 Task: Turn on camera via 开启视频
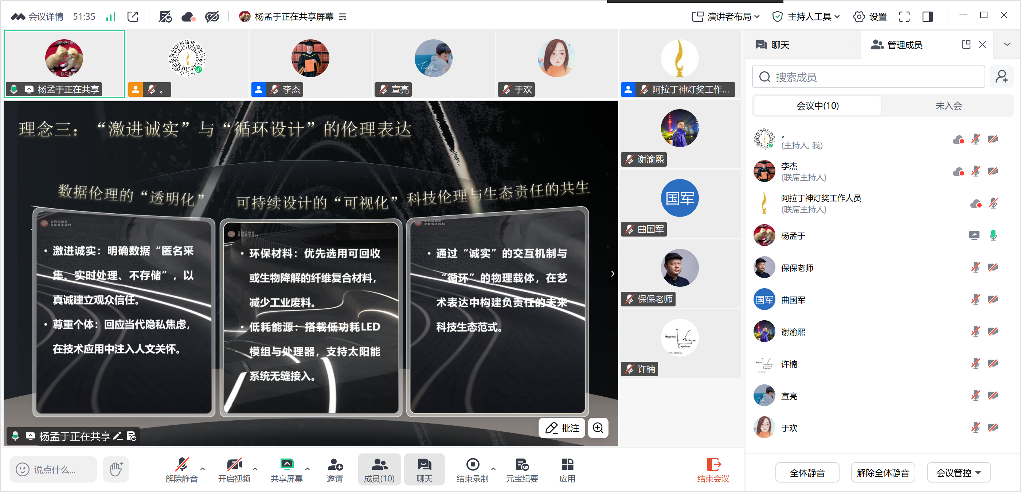point(234,469)
